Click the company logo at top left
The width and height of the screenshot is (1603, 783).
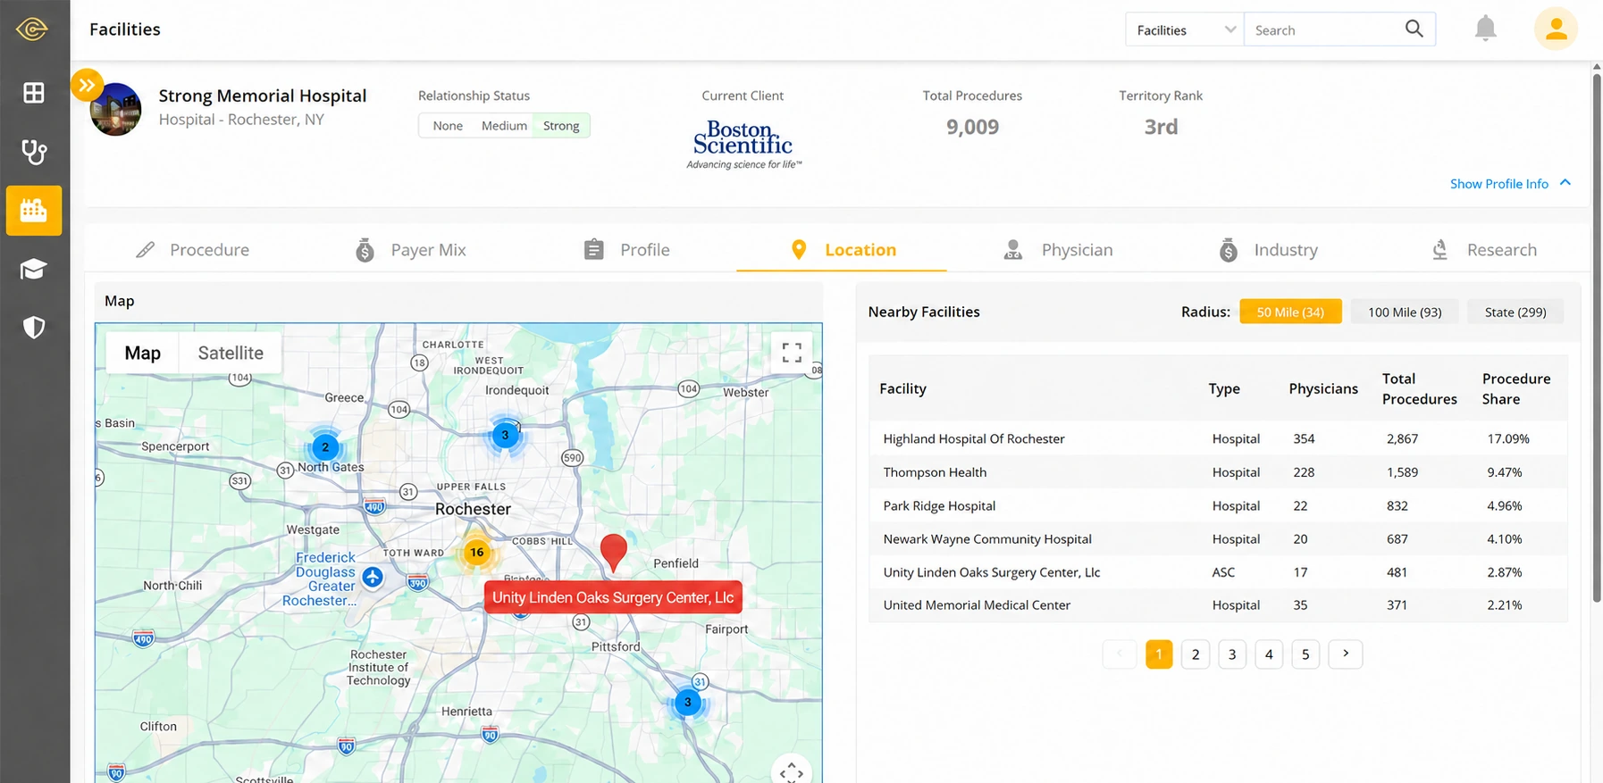click(x=32, y=29)
